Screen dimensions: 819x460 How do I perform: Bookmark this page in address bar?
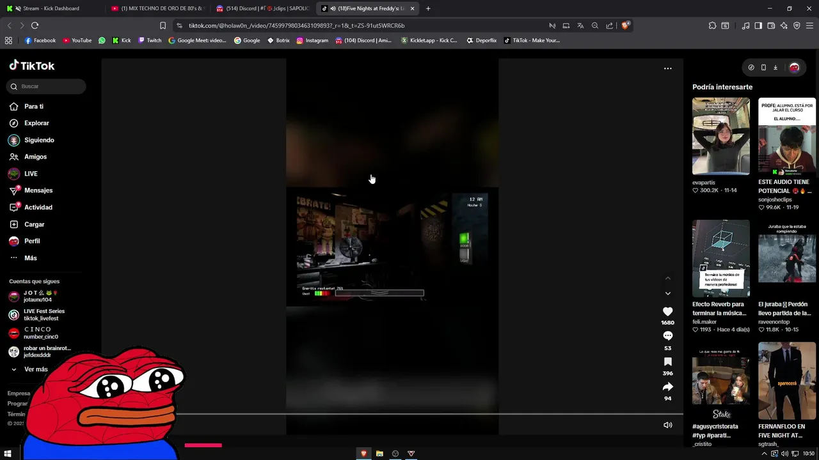point(163,26)
